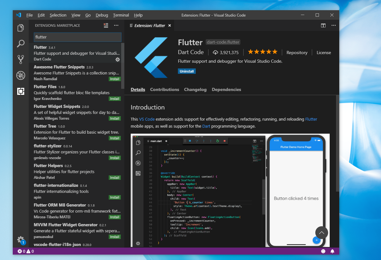
Task: Close the Extension: Flutter tab
Action: pyautogui.click(x=170, y=25)
